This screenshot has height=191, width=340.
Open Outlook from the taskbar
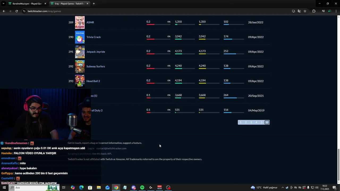107,188
